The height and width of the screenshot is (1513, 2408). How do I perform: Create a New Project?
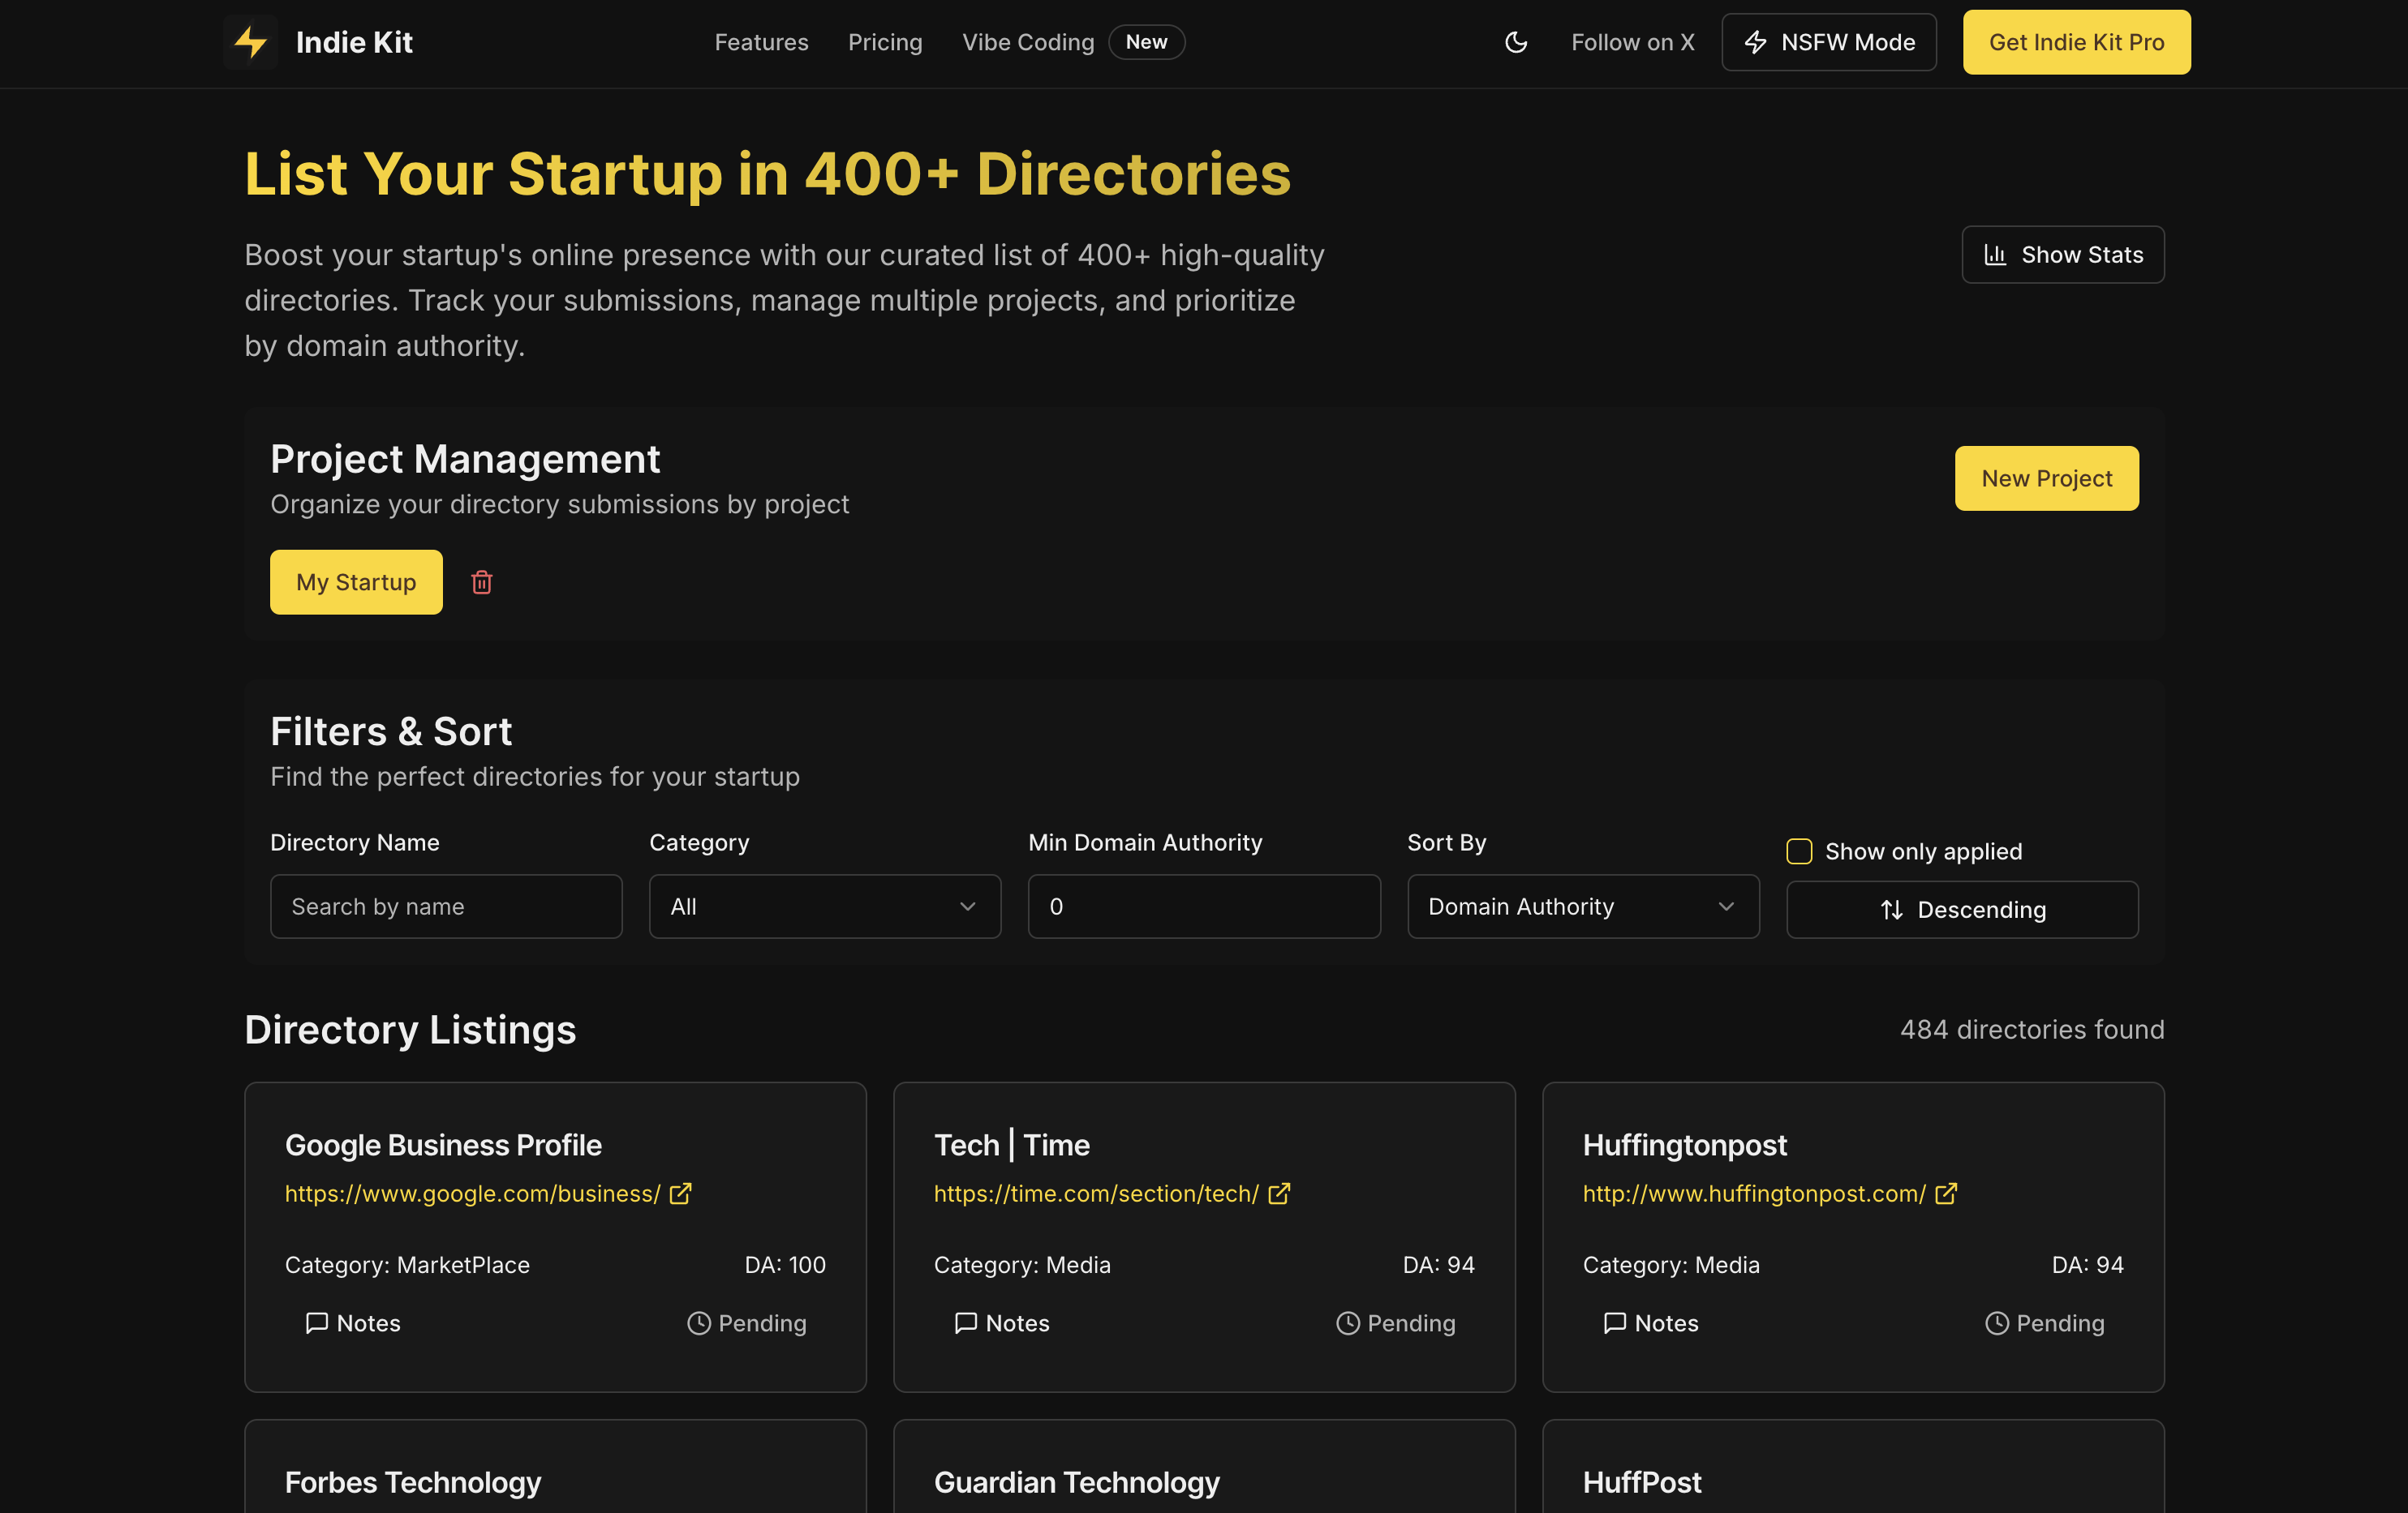click(2046, 478)
